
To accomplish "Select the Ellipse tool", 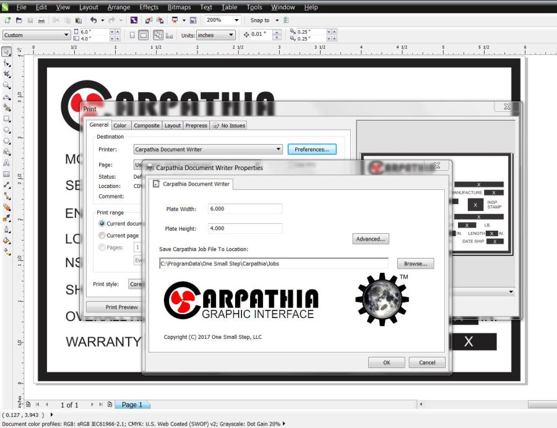I will click(x=6, y=130).
